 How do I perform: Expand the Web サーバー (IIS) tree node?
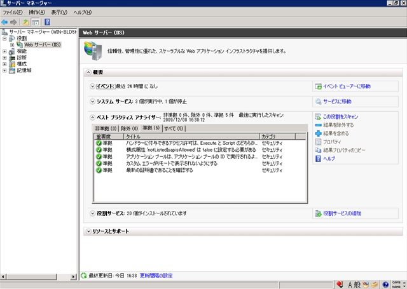tap(12, 45)
